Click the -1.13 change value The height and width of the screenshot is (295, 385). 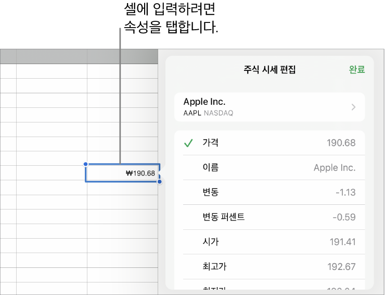[345, 192]
